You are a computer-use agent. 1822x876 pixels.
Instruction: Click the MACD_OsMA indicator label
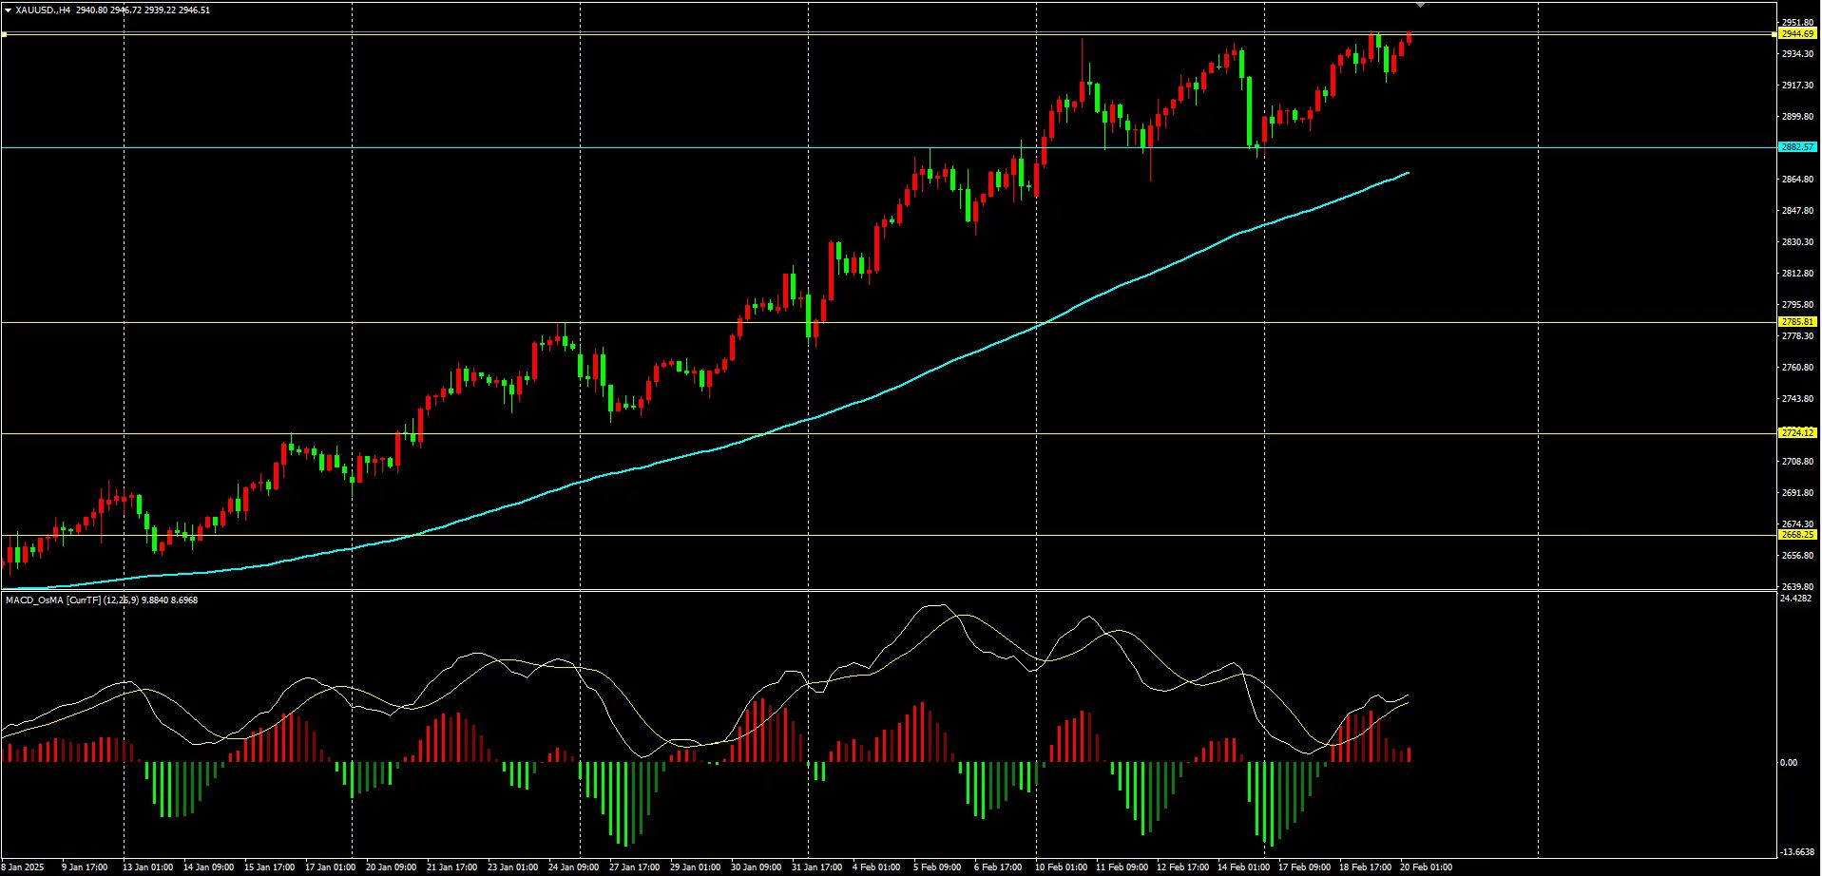point(102,600)
